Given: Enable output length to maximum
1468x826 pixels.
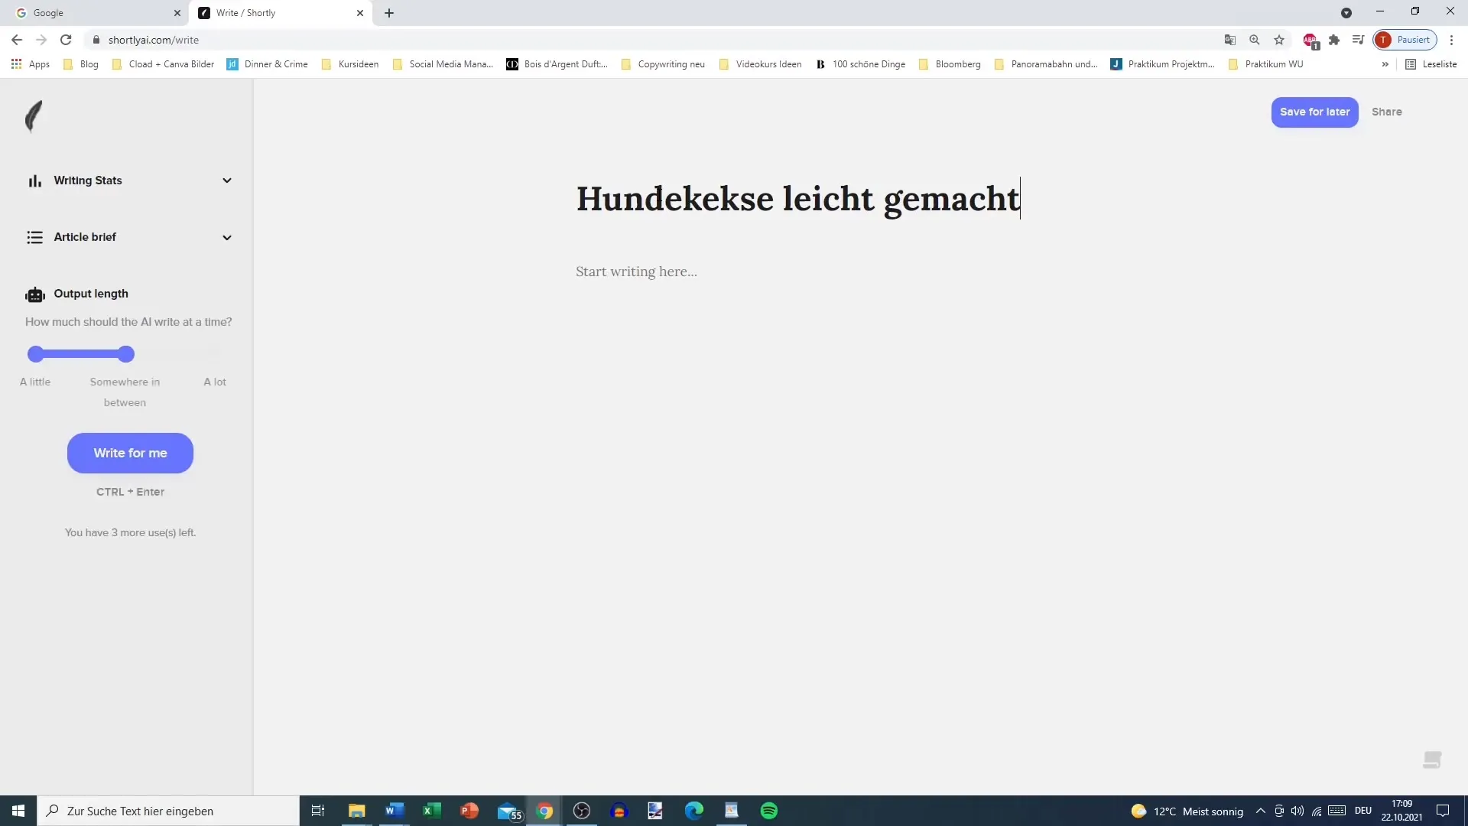Looking at the screenshot, I should point(215,354).
